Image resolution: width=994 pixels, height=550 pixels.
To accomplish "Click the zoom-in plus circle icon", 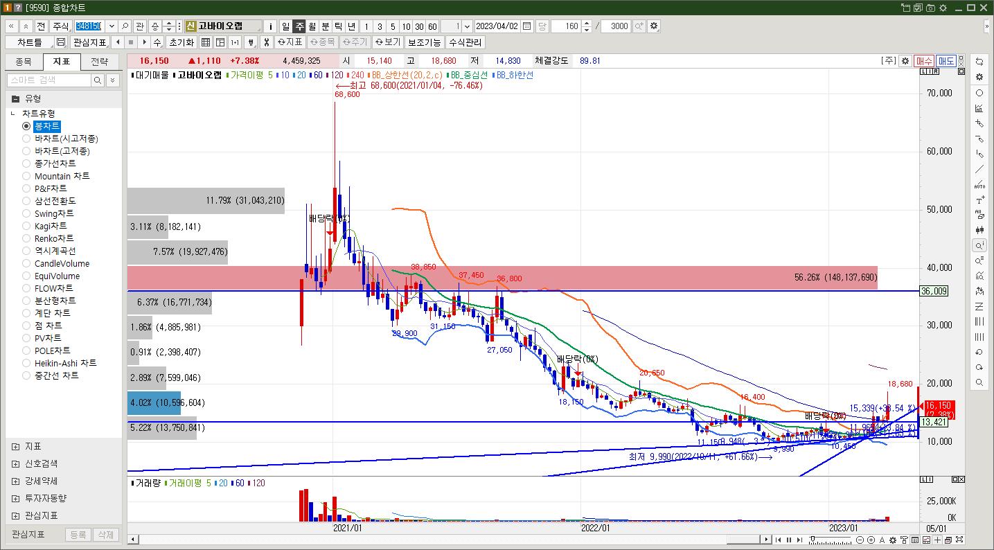I will pos(871,540).
